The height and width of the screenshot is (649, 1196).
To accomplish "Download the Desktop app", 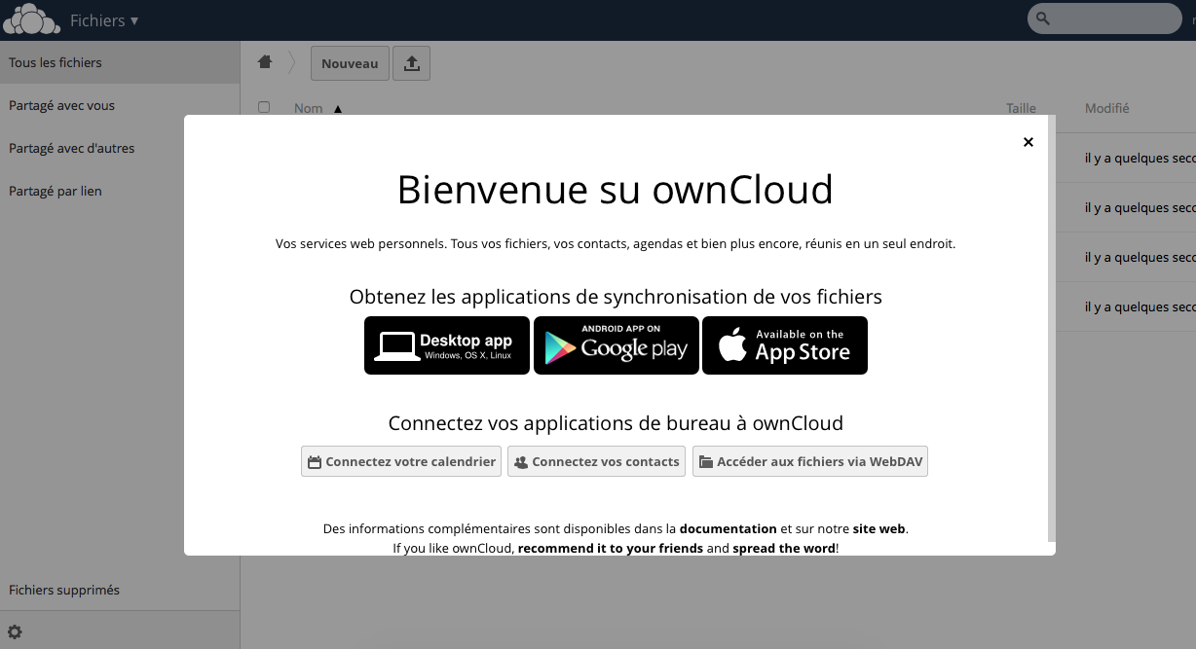I will pyautogui.click(x=447, y=345).
